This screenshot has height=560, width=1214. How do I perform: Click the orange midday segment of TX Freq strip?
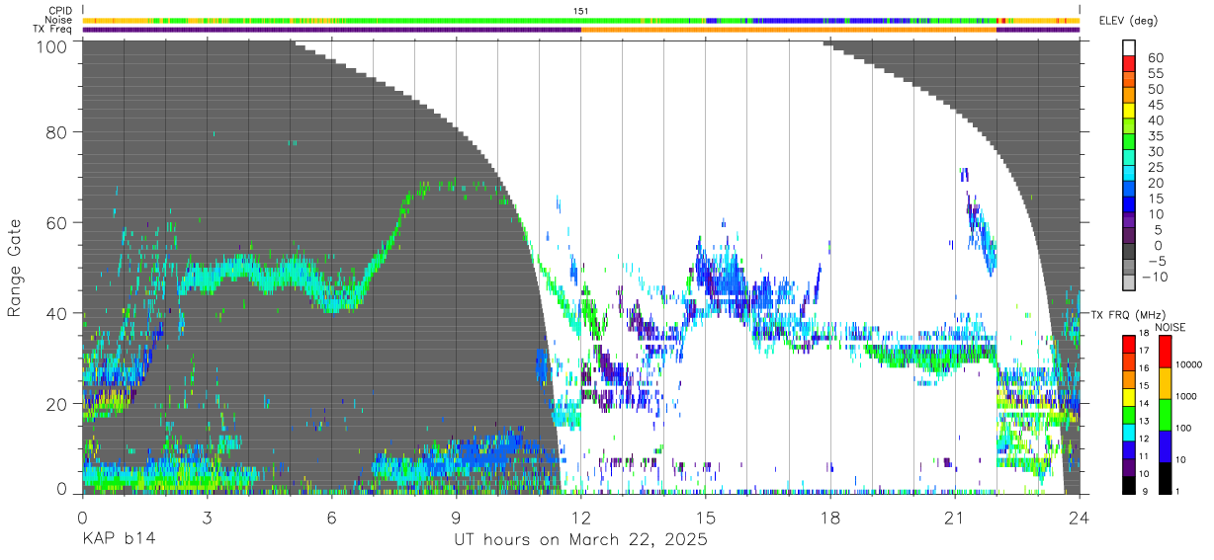pos(788,29)
